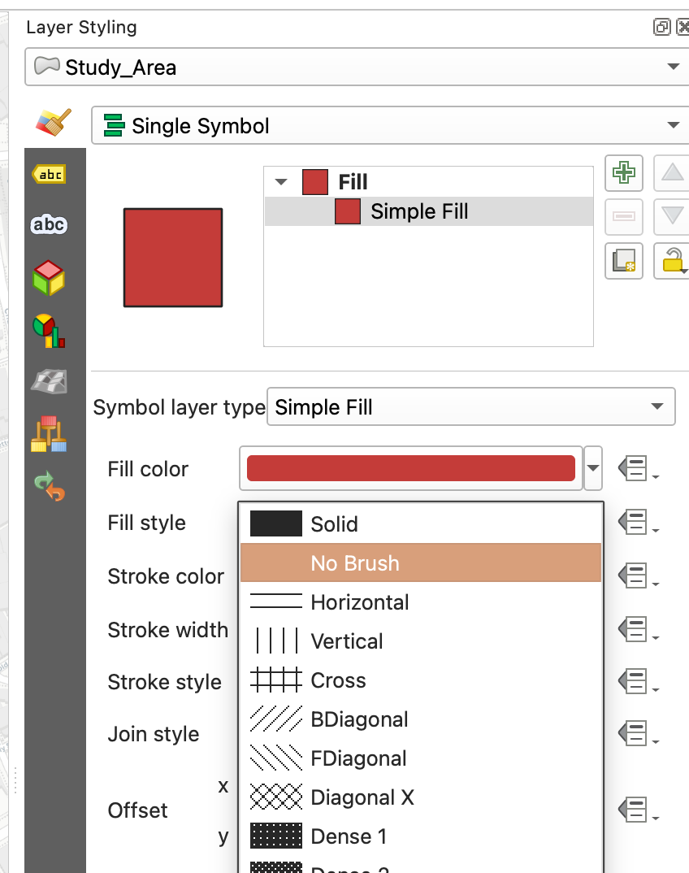Open the 3D View tab icon
Screen dimensions: 689x873
point(49,278)
